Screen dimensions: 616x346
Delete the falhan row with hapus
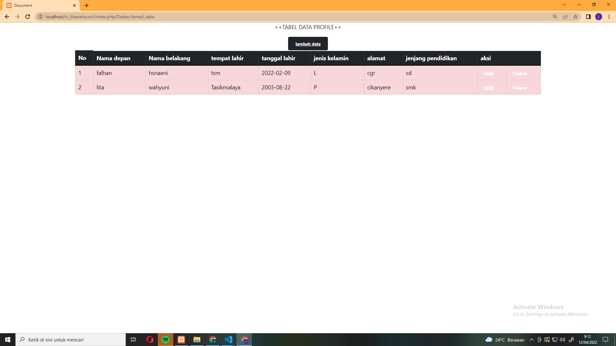click(x=519, y=73)
